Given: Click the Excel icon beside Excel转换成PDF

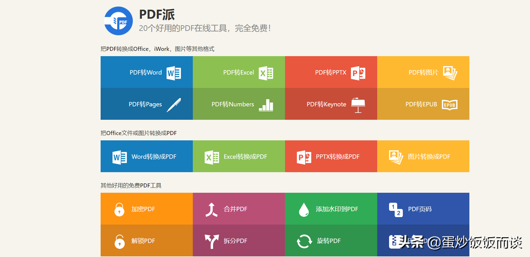Looking at the screenshot, I should tap(212, 158).
